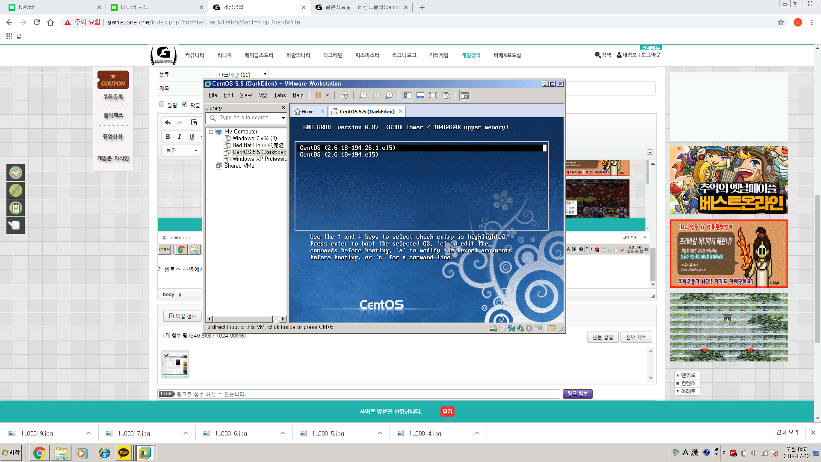Pause the virtual machine from VMware's toolbar
Screen dimensions: 821x462
[x=318, y=95]
